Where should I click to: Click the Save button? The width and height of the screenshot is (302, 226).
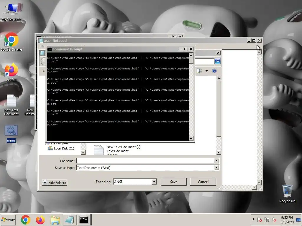pos(173,182)
